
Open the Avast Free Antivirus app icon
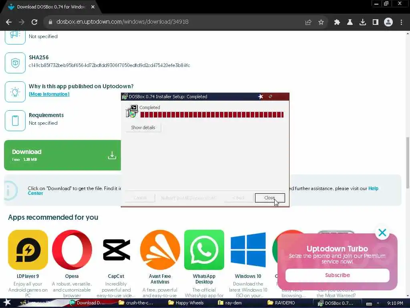[160, 250]
